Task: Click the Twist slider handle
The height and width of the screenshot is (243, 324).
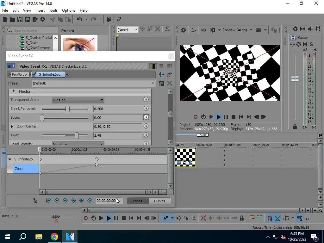Action: [77, 135]
